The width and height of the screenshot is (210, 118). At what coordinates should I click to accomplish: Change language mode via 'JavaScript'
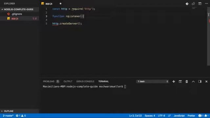[179, 116]
